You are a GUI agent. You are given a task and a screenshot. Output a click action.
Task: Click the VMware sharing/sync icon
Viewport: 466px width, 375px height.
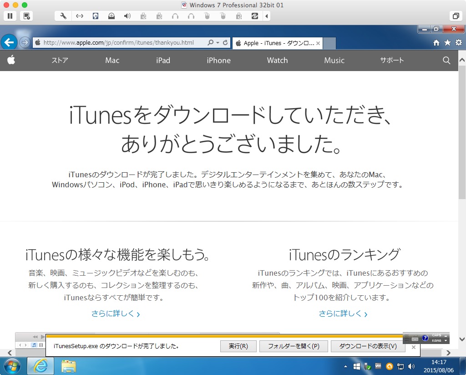click(x=255, y=16)
